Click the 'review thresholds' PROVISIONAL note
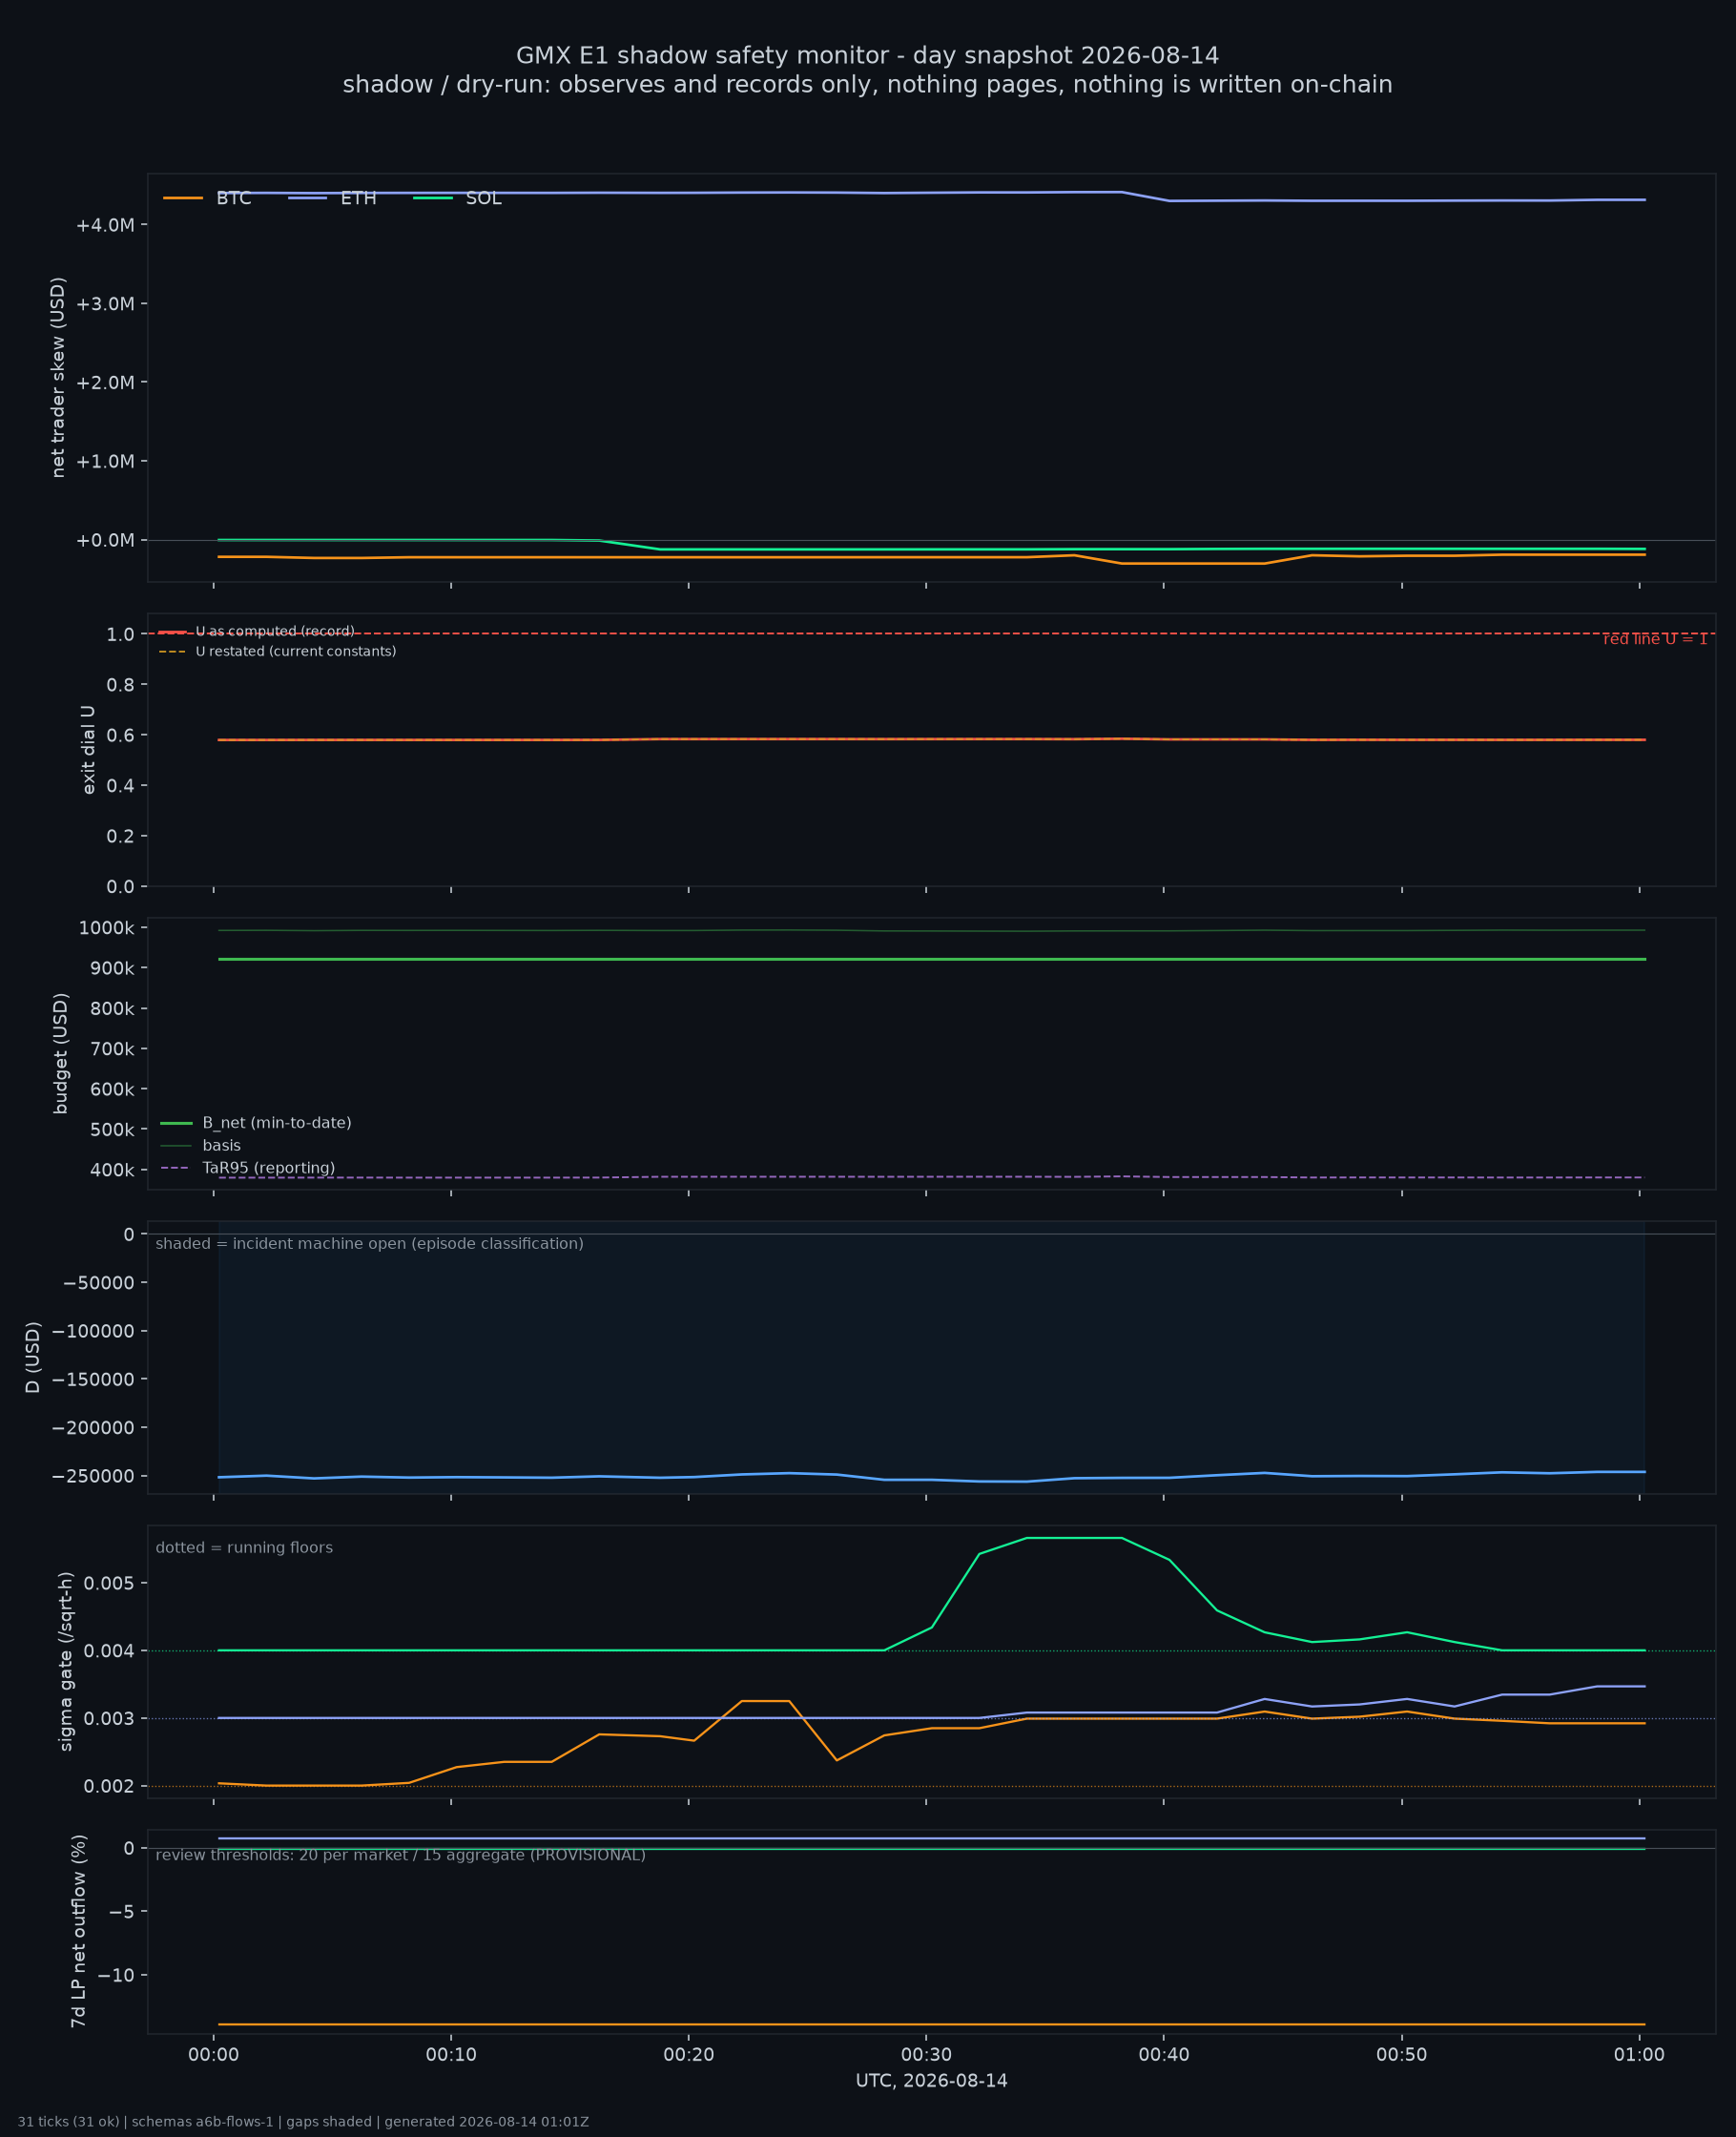 click(x=400, y=1855)
